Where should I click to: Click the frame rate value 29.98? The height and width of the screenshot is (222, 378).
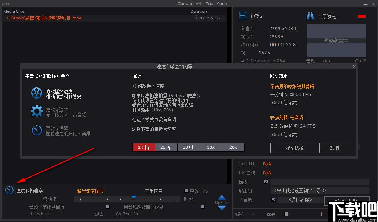(x=277, y=37)
